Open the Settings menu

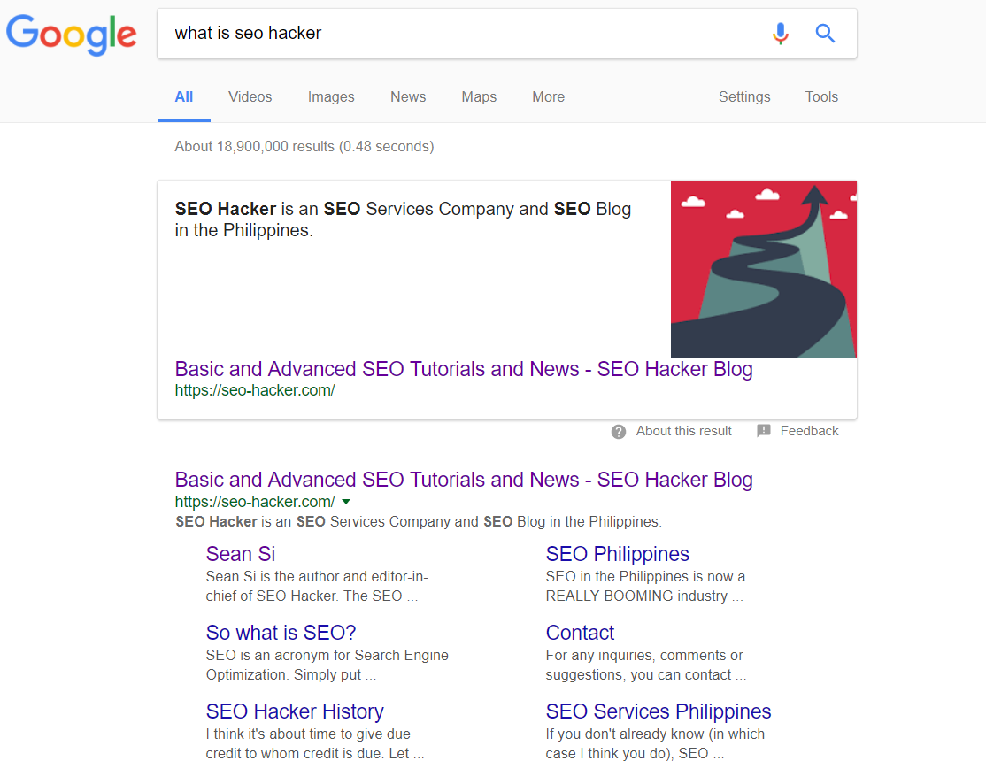[744, 96]
